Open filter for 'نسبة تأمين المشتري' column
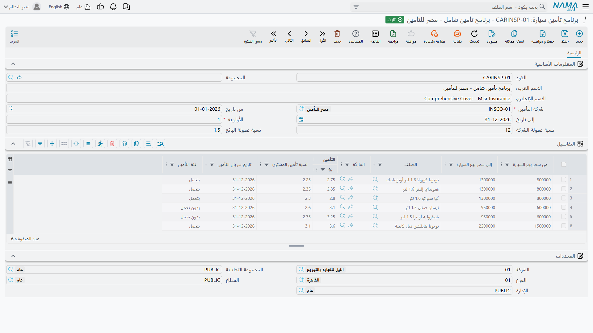This screenshot has height=333, width=593. coord(267,164)
